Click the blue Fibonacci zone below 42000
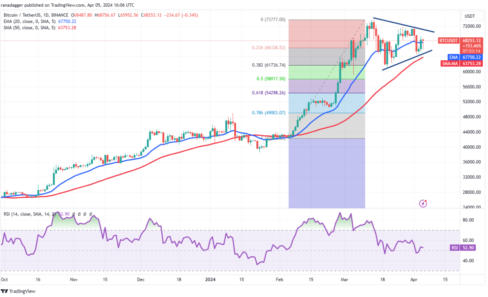The image size is (488, 297). [x=327, y=173]
